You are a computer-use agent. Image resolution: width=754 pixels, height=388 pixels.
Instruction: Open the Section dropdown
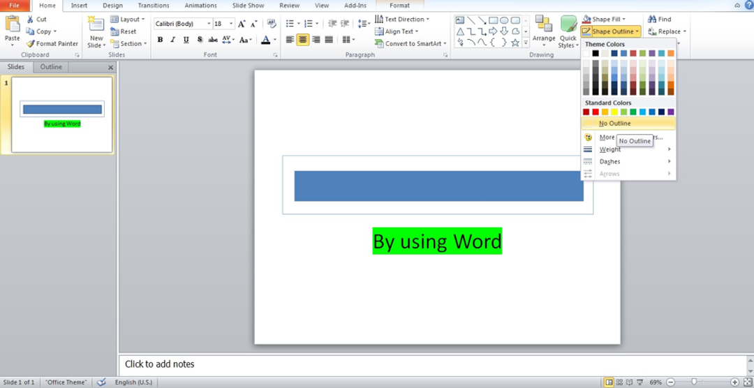[x=128, y=43]
